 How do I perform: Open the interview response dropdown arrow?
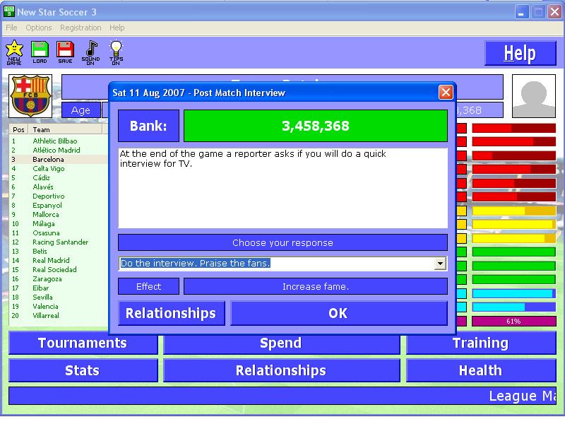440,264
